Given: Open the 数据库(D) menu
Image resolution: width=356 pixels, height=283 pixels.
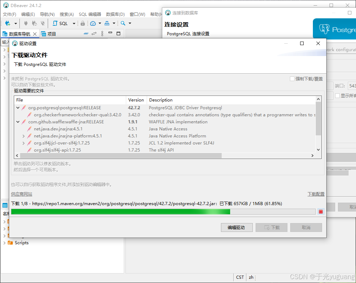Looking at the screenshot, I should tap(115, 14).
